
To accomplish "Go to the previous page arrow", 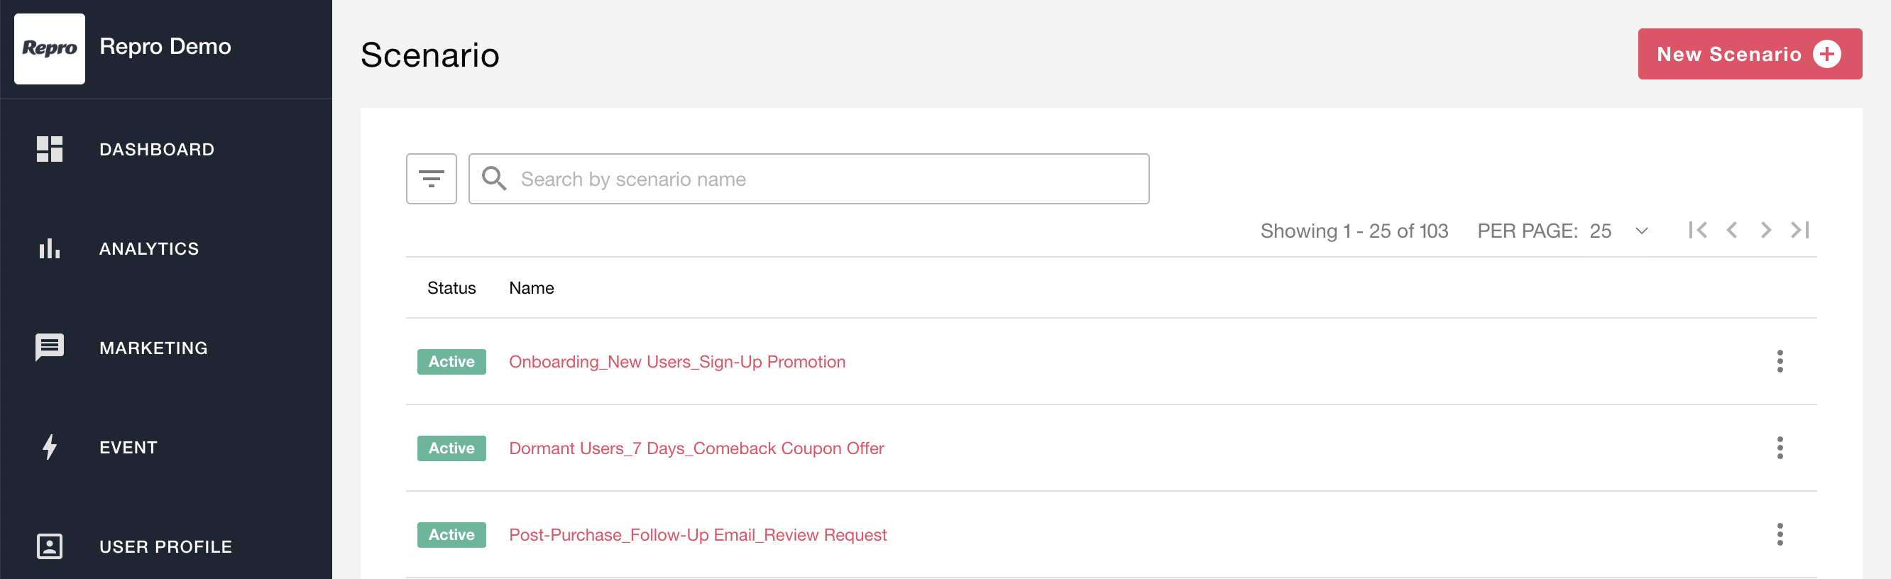I will coord(1732,231).
